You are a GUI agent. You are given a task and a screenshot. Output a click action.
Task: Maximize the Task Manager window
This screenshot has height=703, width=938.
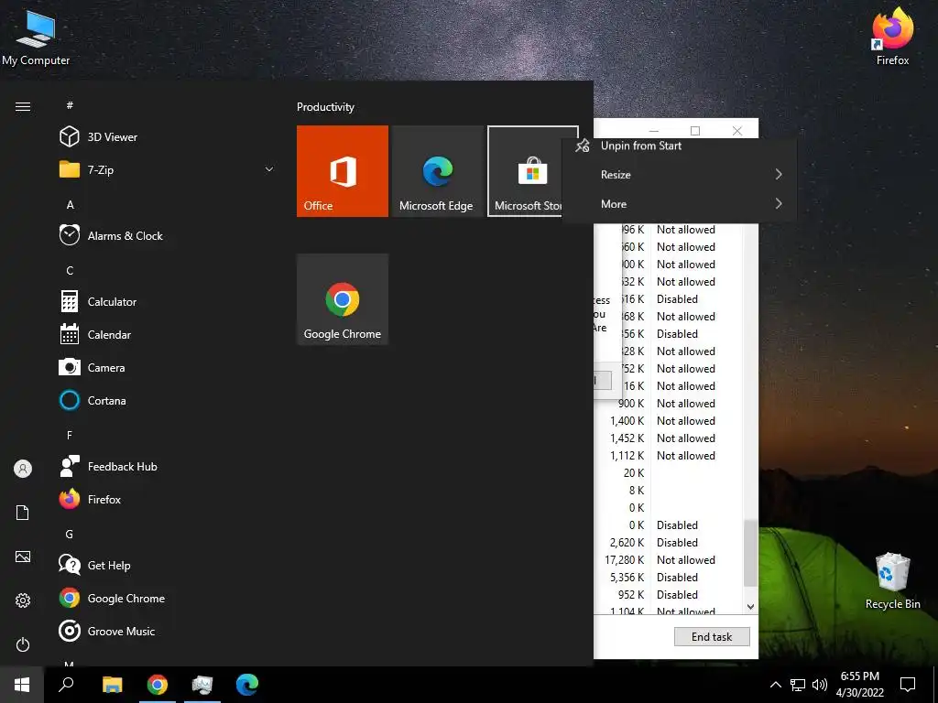[x=695, y=130]
